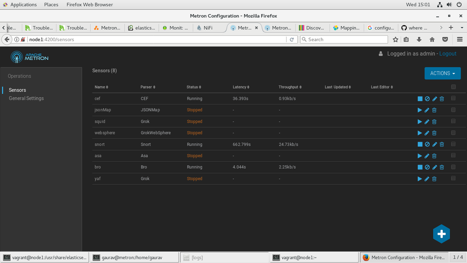Check the snort row checkbox
The image size is (467, 263).
click(x=453, y=144)
